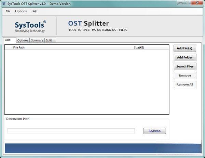
Task: Minimize the OST Splitter window
Action: tap(181, 3)
